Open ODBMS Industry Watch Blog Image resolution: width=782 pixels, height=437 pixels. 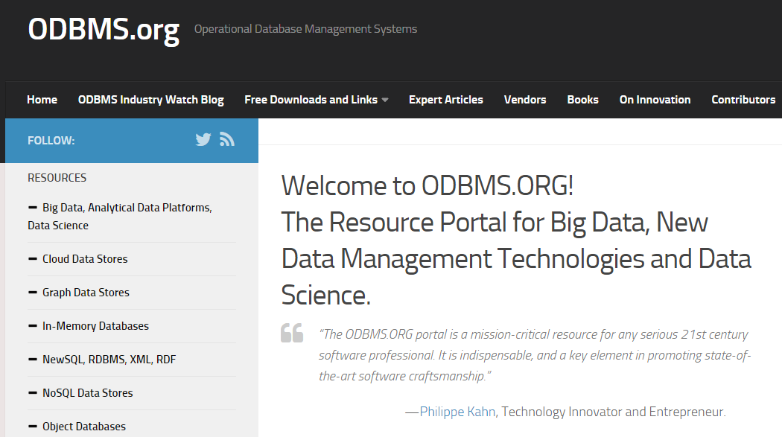150,100
